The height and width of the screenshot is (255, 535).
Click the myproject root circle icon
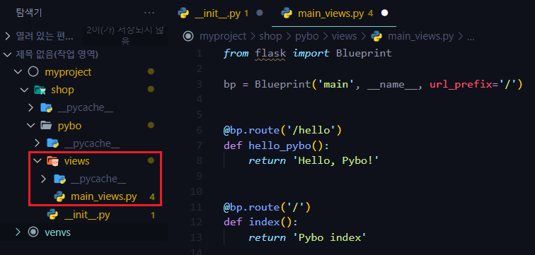point(33,72)
